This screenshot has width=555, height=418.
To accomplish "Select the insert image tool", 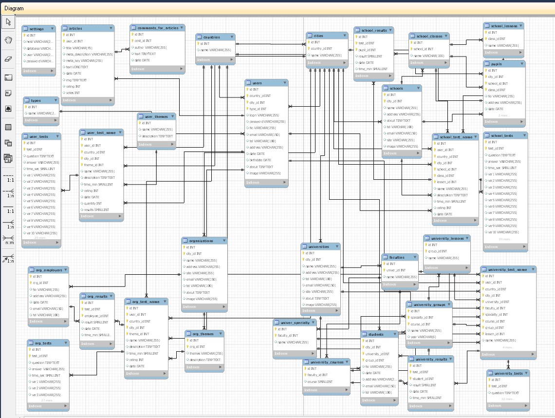I will [x=8, y=109].
